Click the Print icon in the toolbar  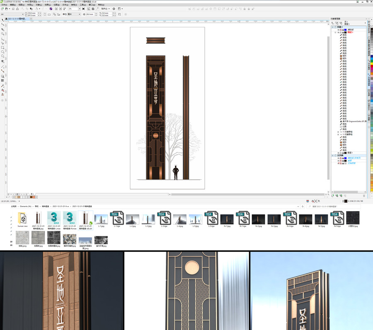click(x=17, y=9)
